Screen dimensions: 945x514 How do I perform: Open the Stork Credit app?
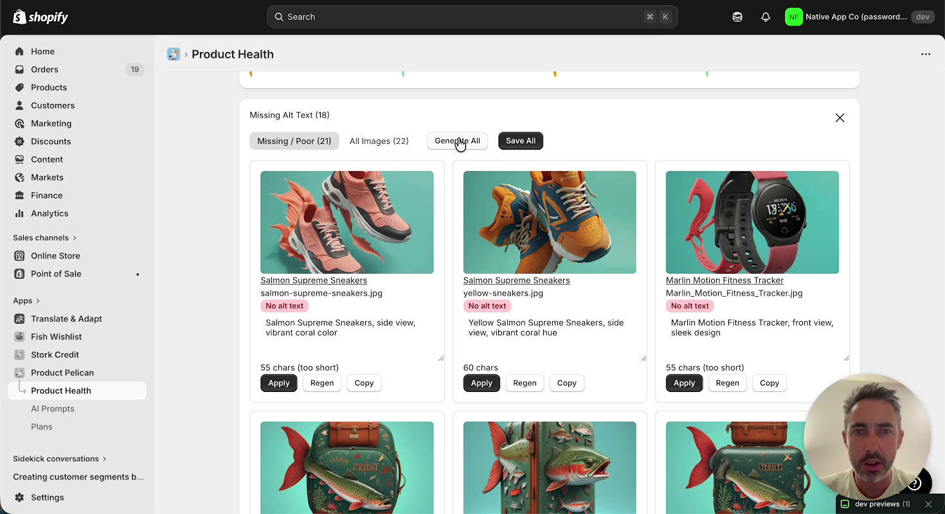click(x=55, y=355)
